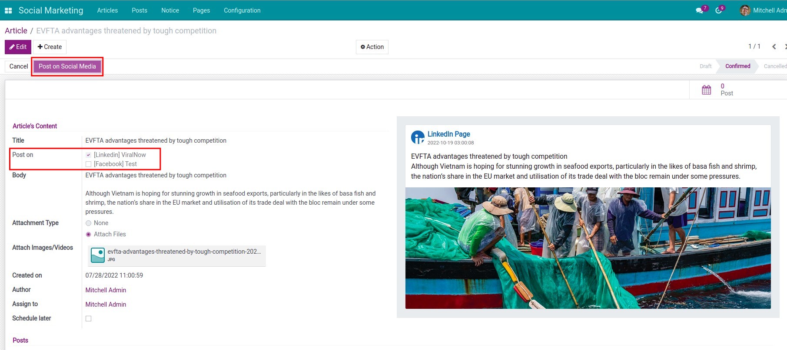
Task: Open the Action dropdown
Action: pos(372,47)
